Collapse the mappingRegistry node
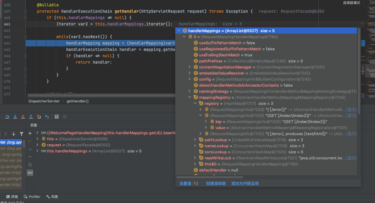Viewport: 375px width, 203px height. point(190,97)
